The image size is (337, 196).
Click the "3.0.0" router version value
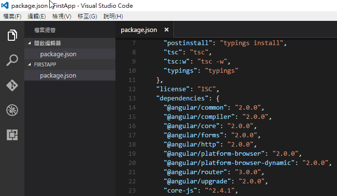coord(248,172)
